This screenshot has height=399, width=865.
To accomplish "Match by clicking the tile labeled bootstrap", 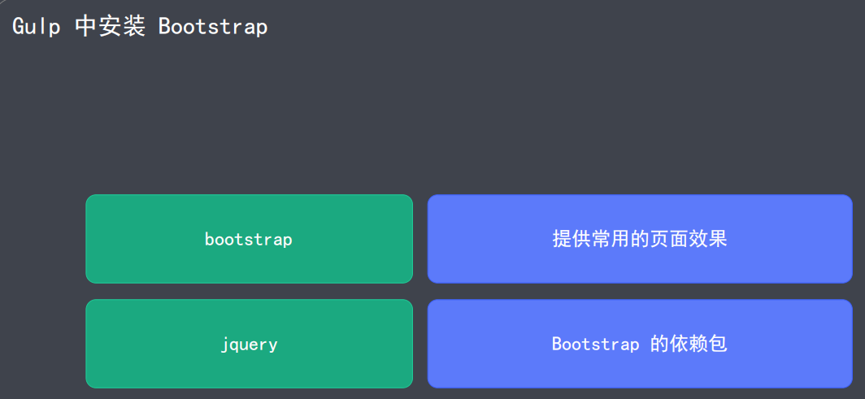I will point(249,239).
